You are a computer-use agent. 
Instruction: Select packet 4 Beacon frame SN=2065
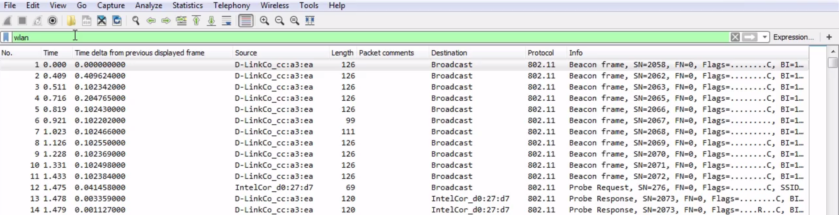pyautogui.click(x=404, y=98)
